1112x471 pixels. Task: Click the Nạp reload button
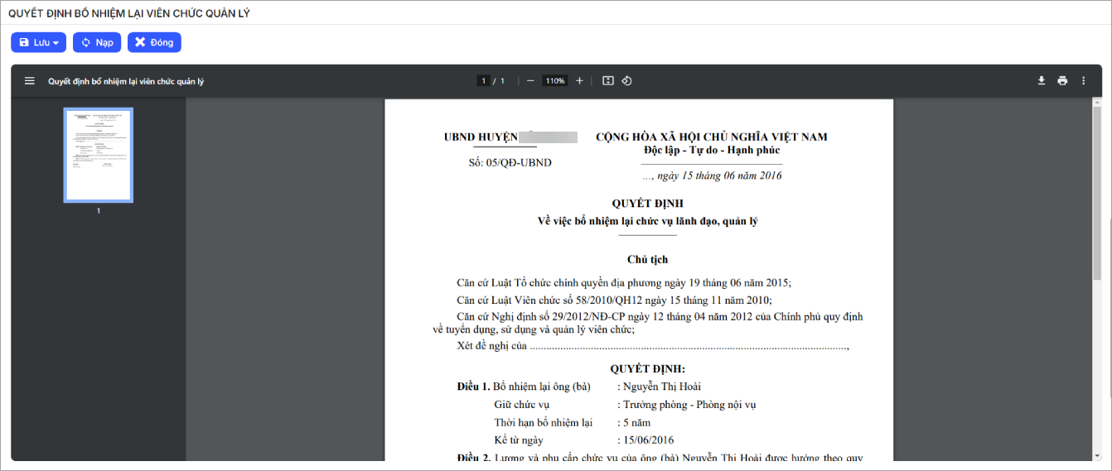(x=97, y=42)
